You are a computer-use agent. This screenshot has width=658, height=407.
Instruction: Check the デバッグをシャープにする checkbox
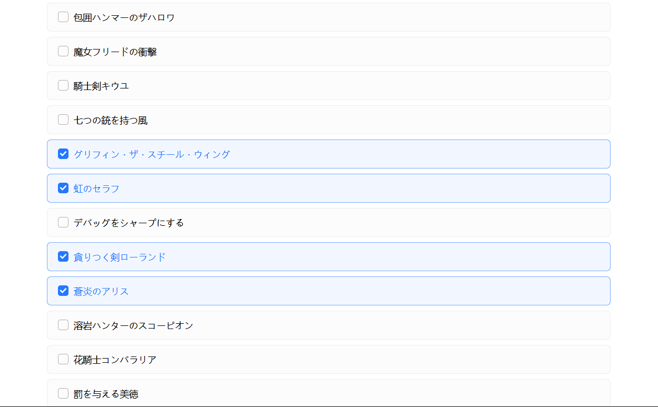click(63, 222)
